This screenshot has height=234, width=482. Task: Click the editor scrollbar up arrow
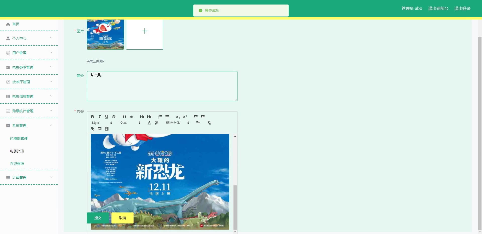[235, 136]
